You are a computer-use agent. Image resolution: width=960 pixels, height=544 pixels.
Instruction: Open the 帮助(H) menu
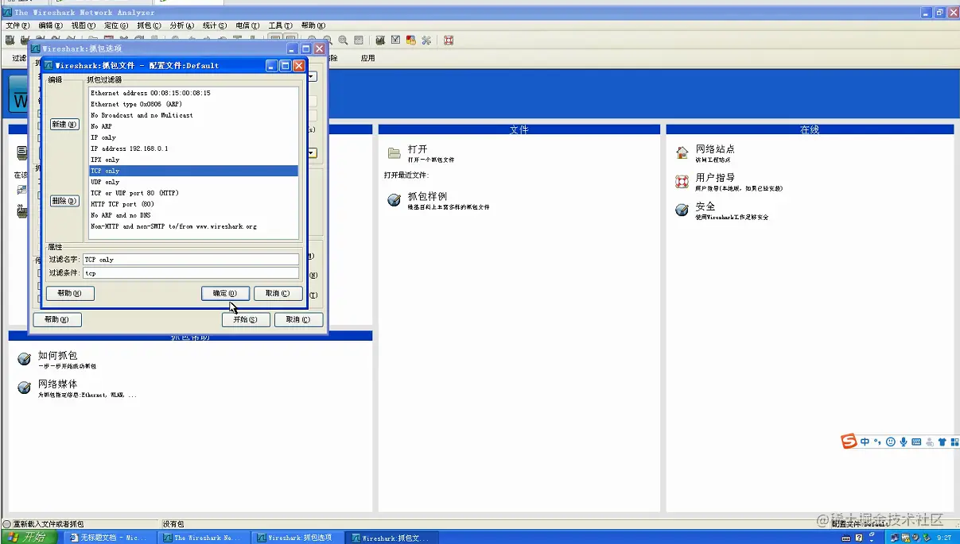pos(313,25)
